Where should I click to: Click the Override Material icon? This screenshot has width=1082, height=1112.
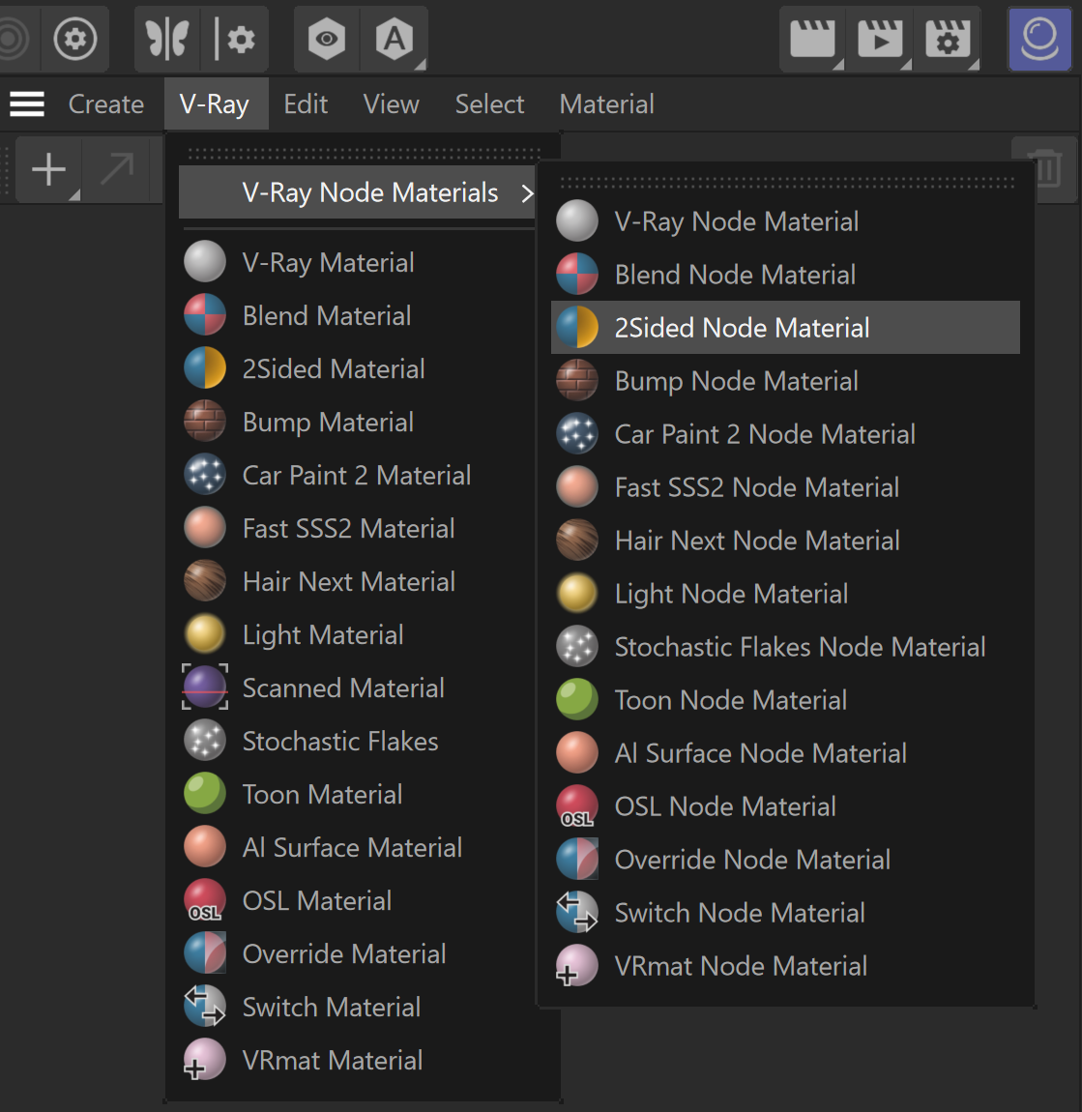(x=205, y=953)
